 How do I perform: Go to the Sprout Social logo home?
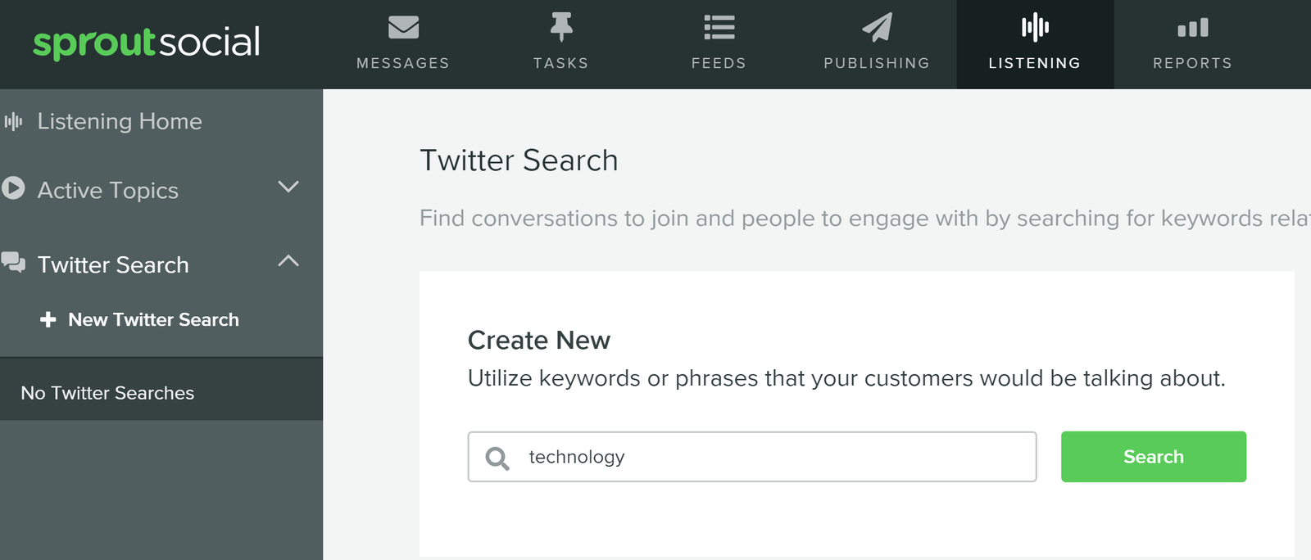(147, 43)
